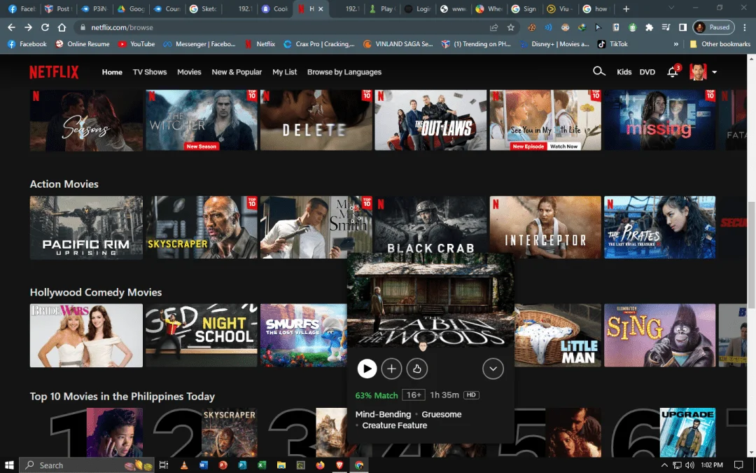Open the volume control in system tray
Viewport: 756px width, 473px height.
pyautogui.click(x=689, y=465)
